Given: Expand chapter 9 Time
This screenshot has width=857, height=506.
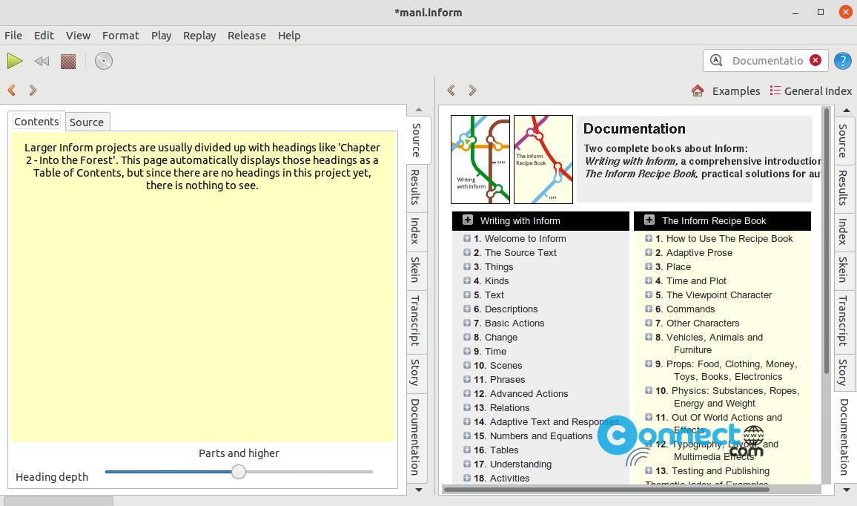Looking at the screenshot, I should click(467, 351).
